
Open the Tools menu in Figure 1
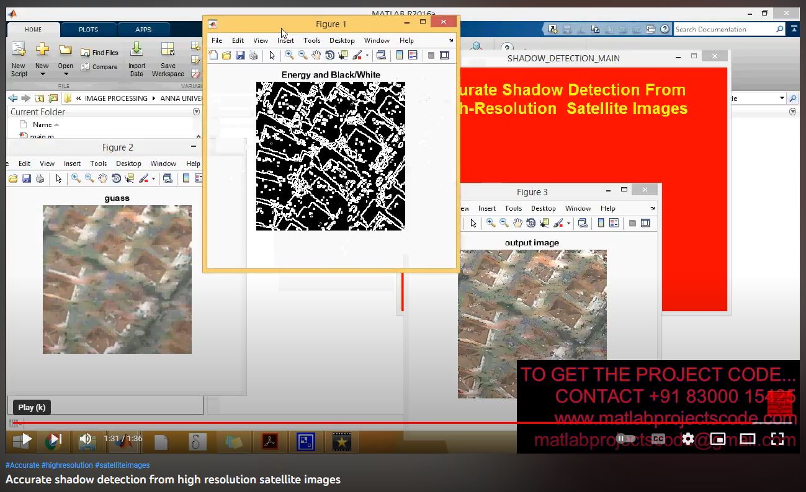click(311, 40)
